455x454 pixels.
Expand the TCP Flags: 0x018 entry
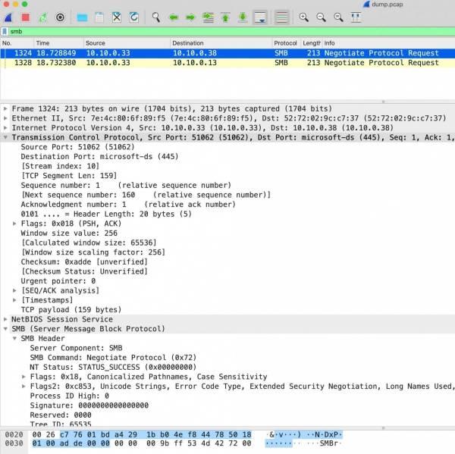(15, 224)
